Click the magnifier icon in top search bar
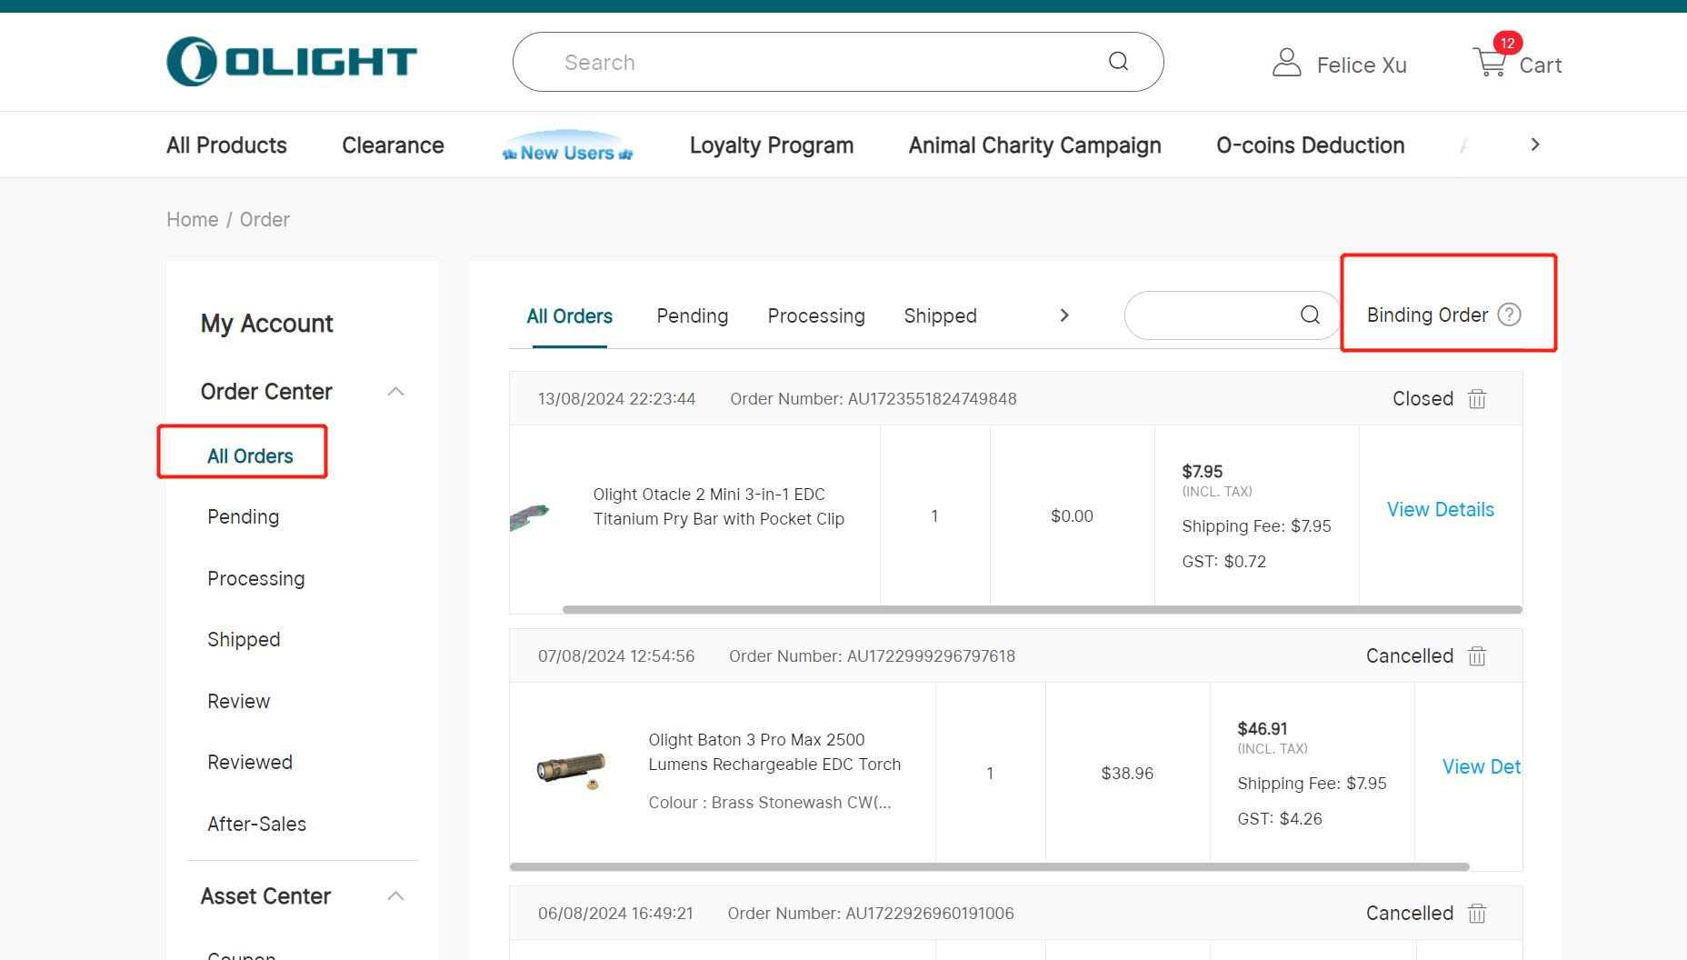Screen dimensions: 1687x960 [1118, 62]
